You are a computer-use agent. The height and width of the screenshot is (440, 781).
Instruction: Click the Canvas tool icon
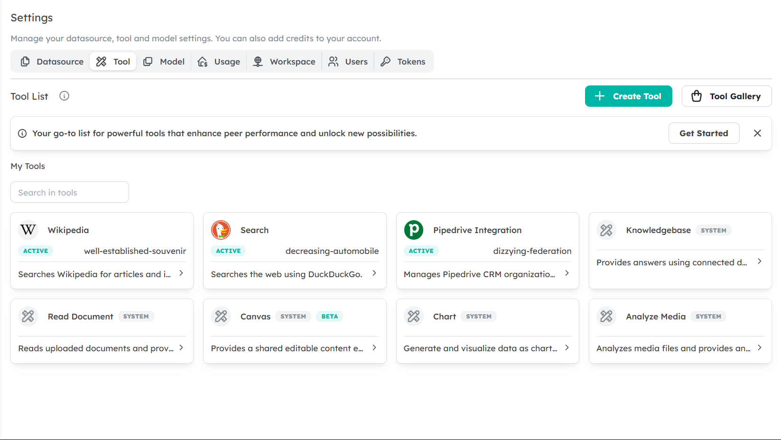tap(221, 316)
